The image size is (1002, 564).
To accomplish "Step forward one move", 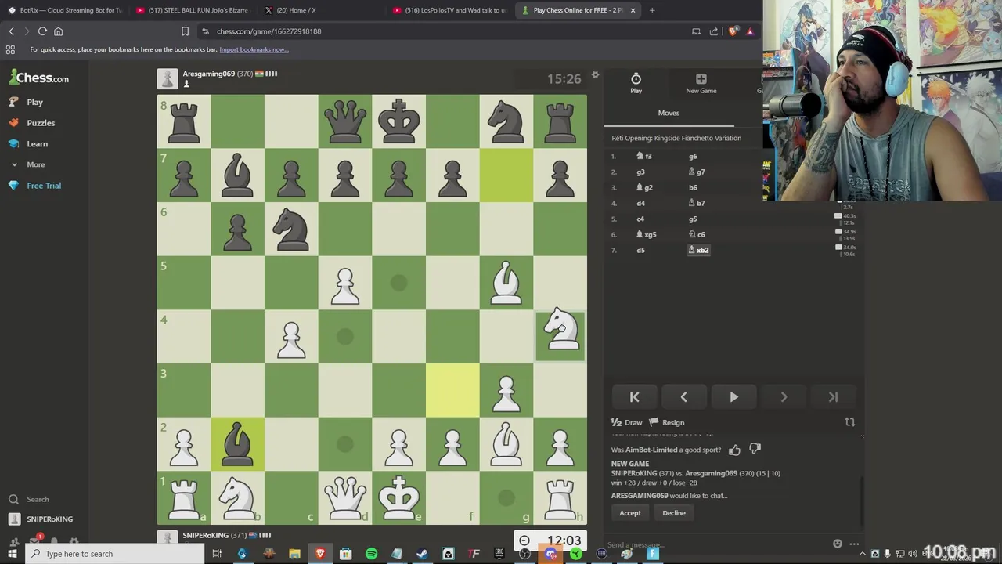I will (x=784, y=397).
